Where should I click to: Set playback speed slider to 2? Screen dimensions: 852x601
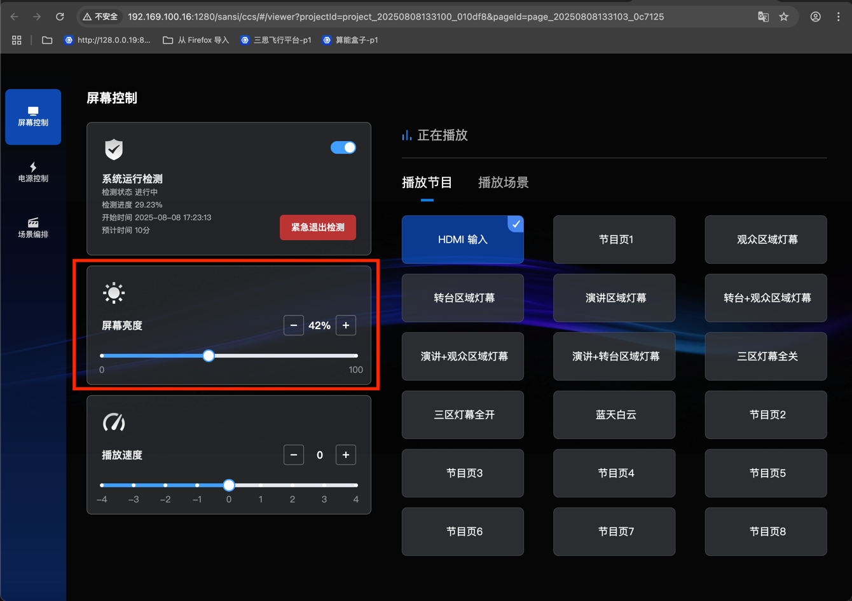tap(292, 485)
